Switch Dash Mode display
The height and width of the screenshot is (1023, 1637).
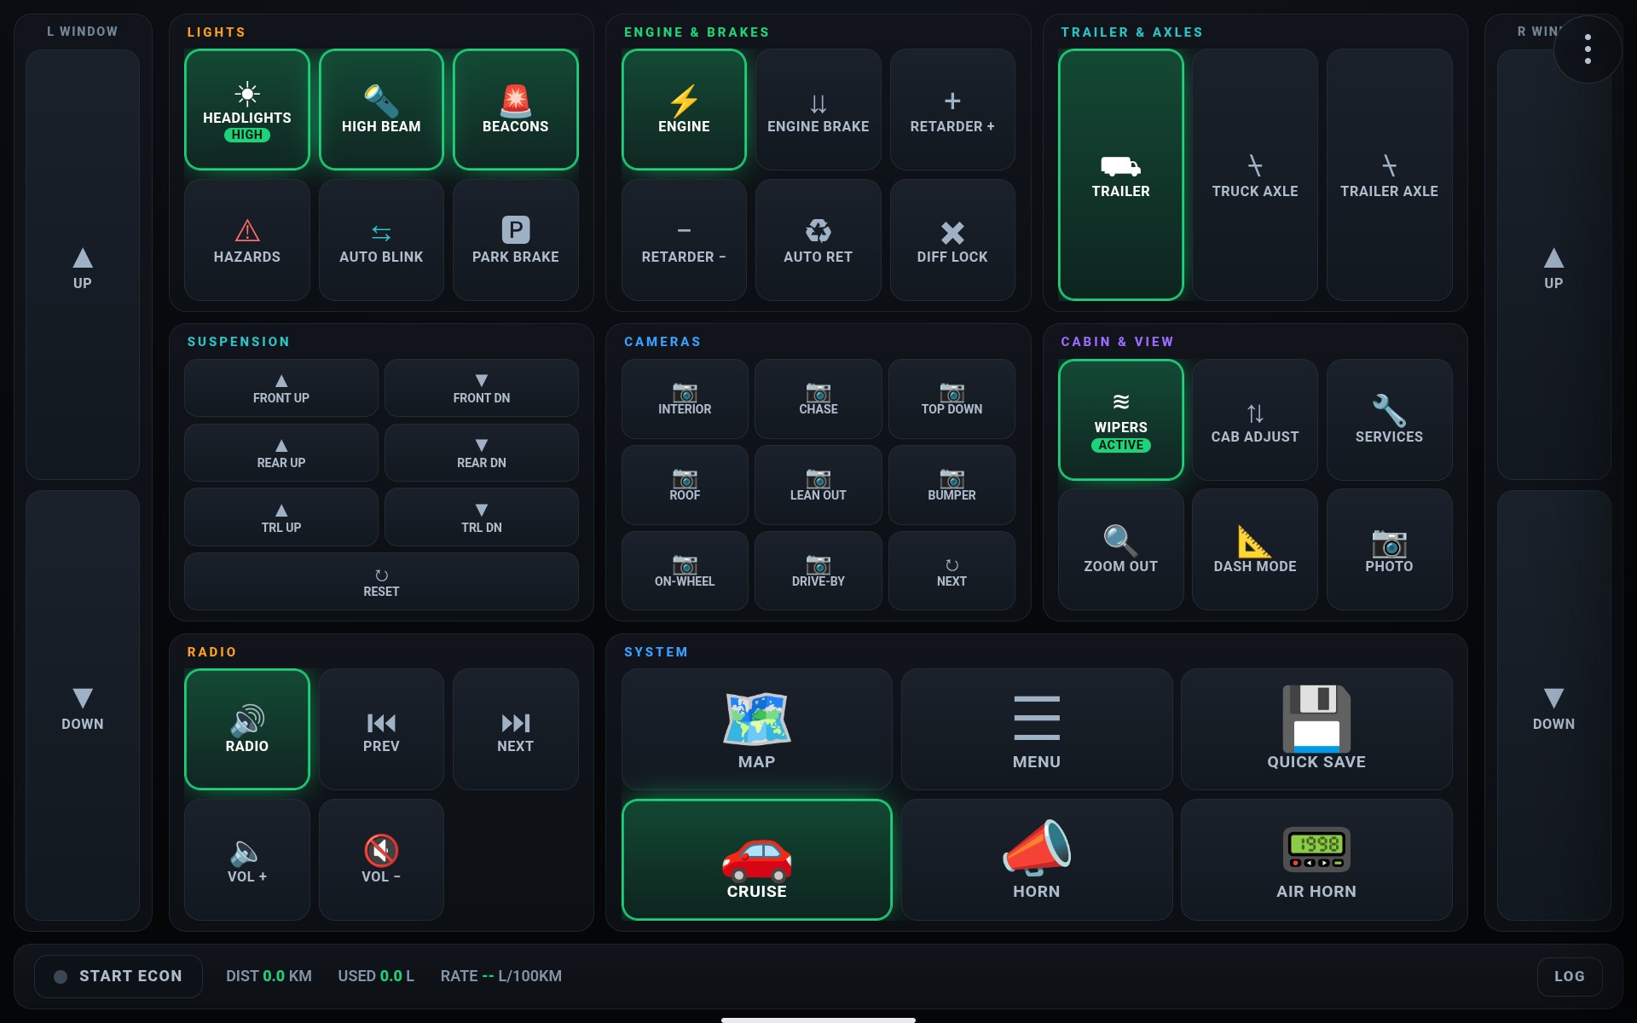coord(1255,549)
